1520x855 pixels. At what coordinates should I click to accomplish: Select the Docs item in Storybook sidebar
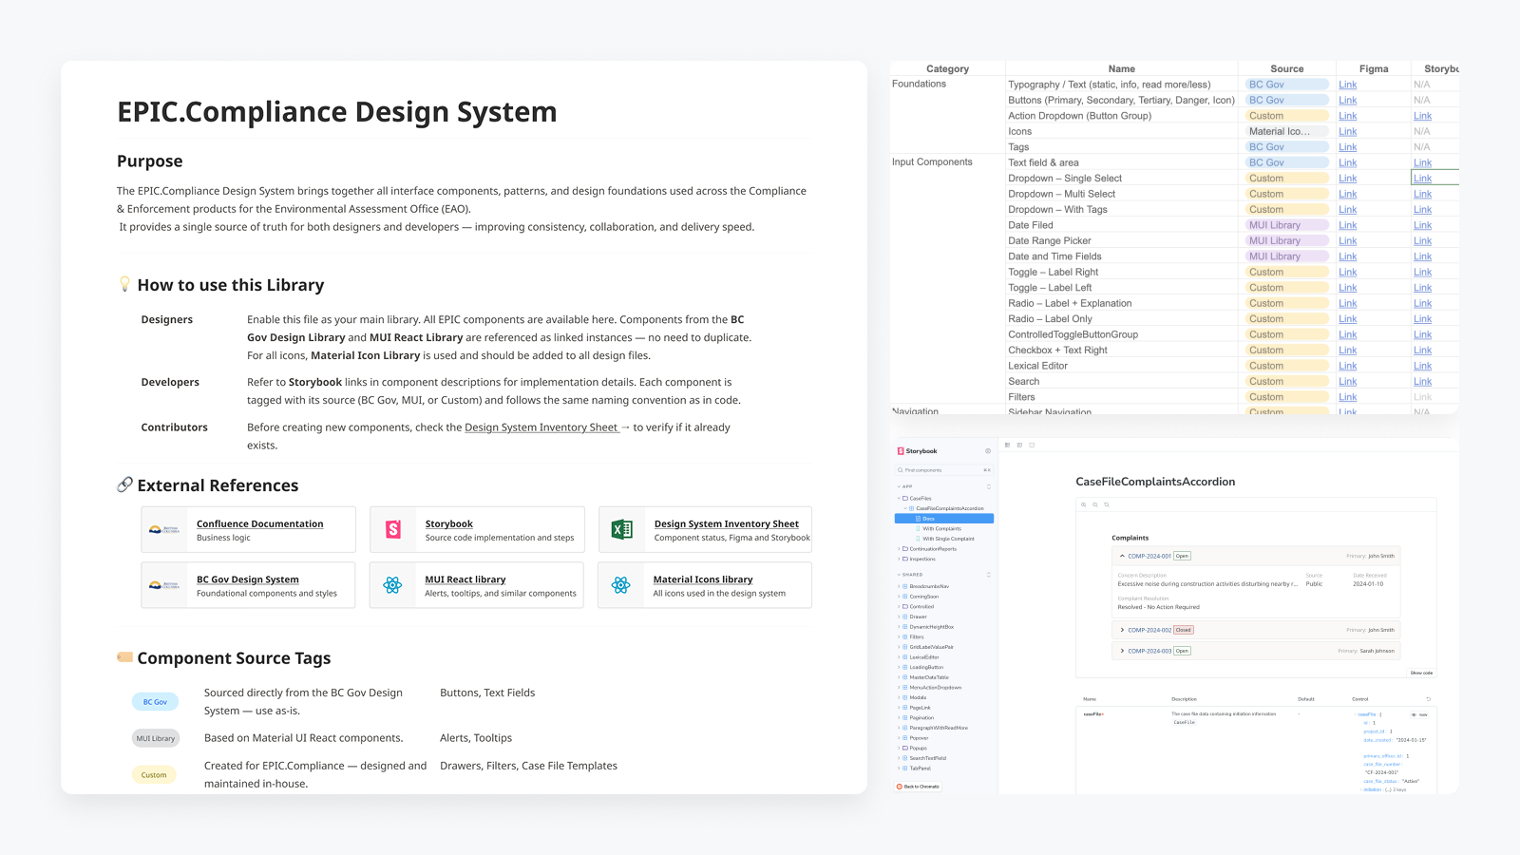point(944,519)
